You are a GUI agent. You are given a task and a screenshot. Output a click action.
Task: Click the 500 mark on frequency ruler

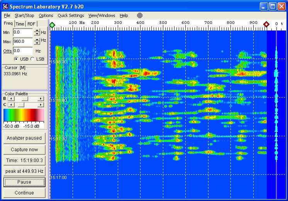click(x=163, y=23)
